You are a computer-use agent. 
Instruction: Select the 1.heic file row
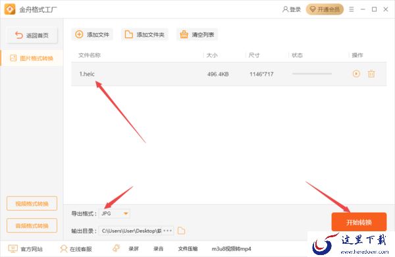click(x=228, y=74)
